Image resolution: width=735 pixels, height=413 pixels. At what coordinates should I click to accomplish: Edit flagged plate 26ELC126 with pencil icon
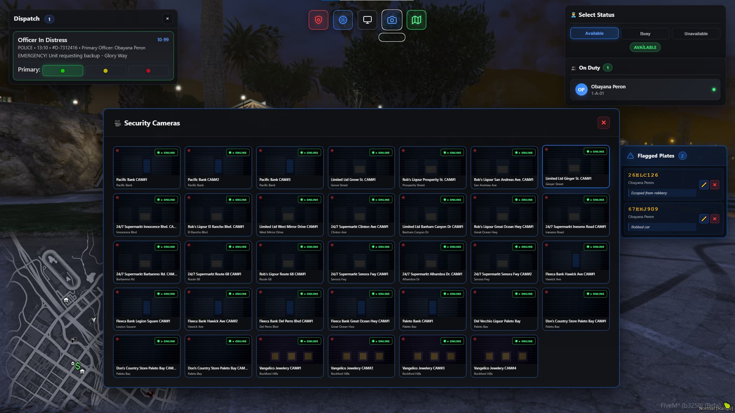[704, 185]
